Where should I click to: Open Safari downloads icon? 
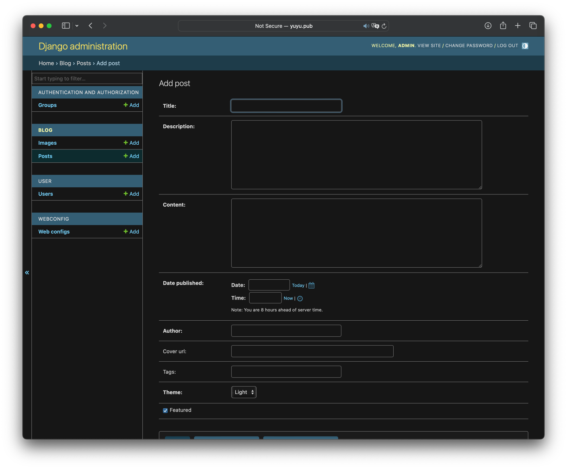(488, 26)
